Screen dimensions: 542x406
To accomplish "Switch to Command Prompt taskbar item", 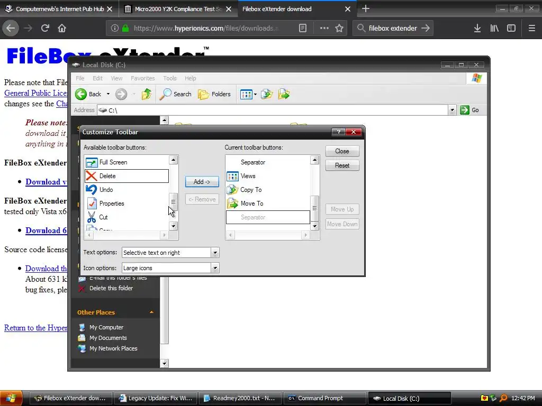I will [325, 399].
